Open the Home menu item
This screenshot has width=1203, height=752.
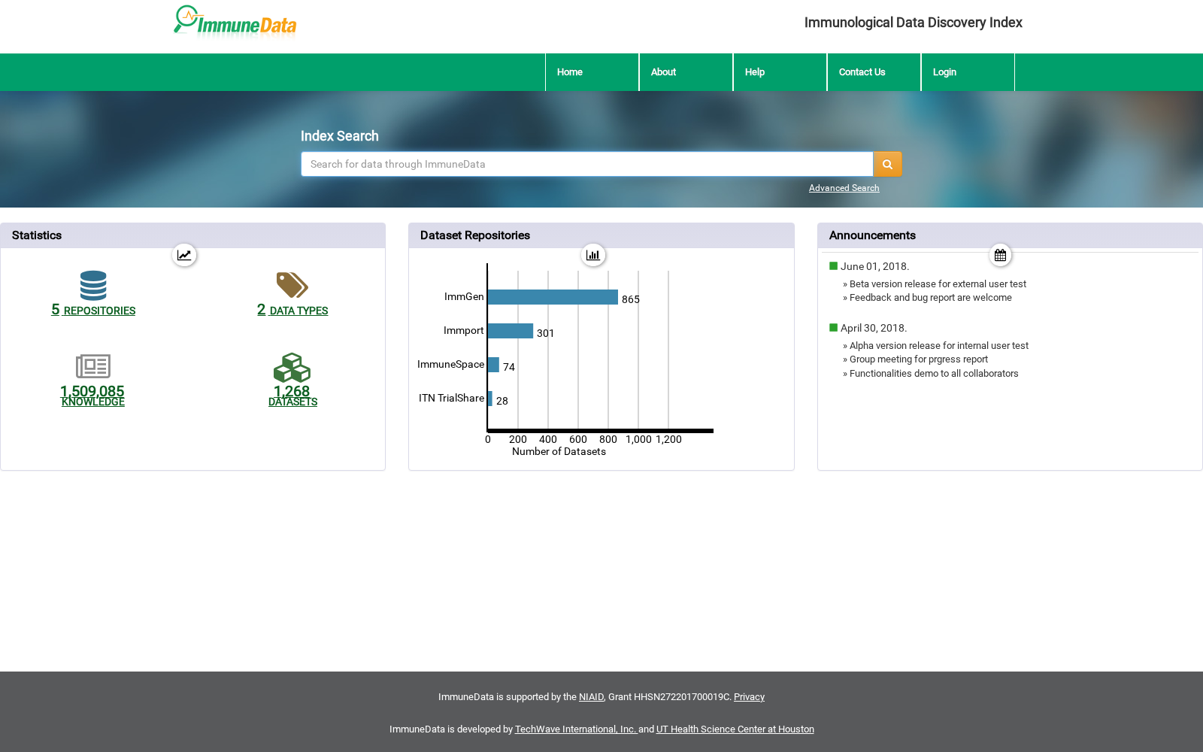[592, 72]
